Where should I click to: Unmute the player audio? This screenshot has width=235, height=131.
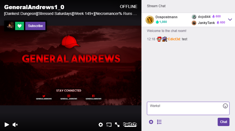pyautogui.click(x=15, y=125)
